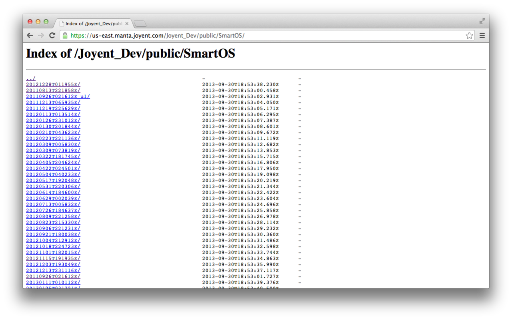Viewport: 512px width, 320px height.
Task: Open the 20120809T221258Z/ directory link
Action: [x=53, y=216]
